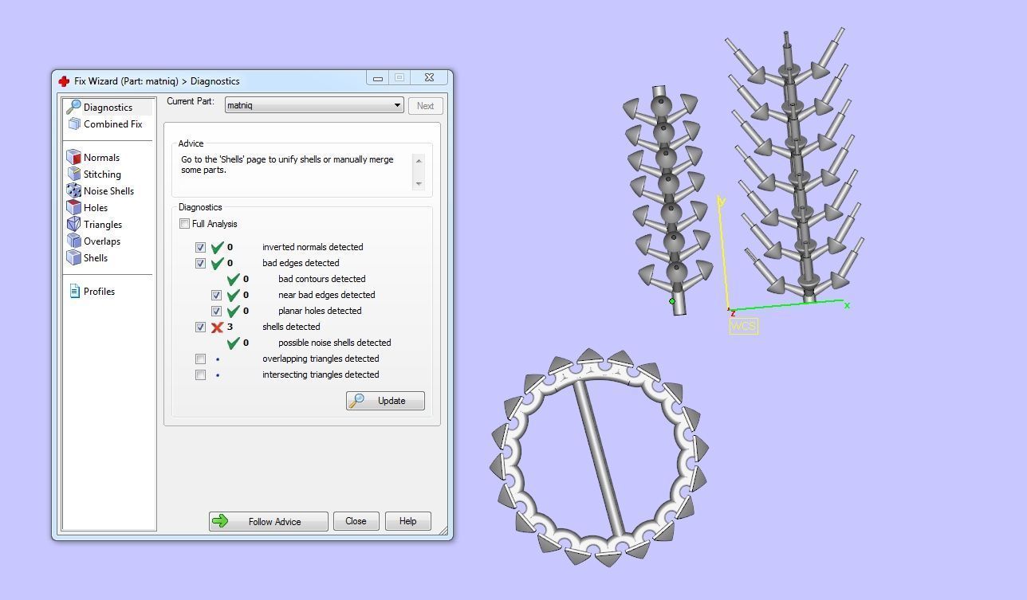Click the Update button
Screen dimensions: 1027x600
pyautogui.click(x=385, y=401)
